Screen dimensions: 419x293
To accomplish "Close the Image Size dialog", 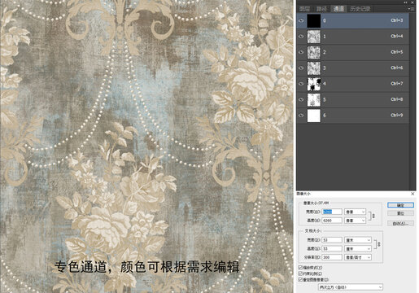I will coord(412,194).
